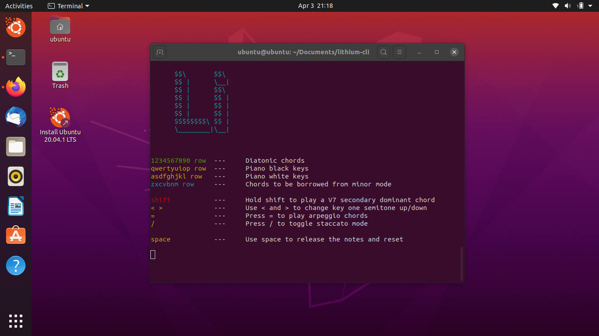
Task: Open LibreOffice Writer from the dock
Action: [16, 206]
